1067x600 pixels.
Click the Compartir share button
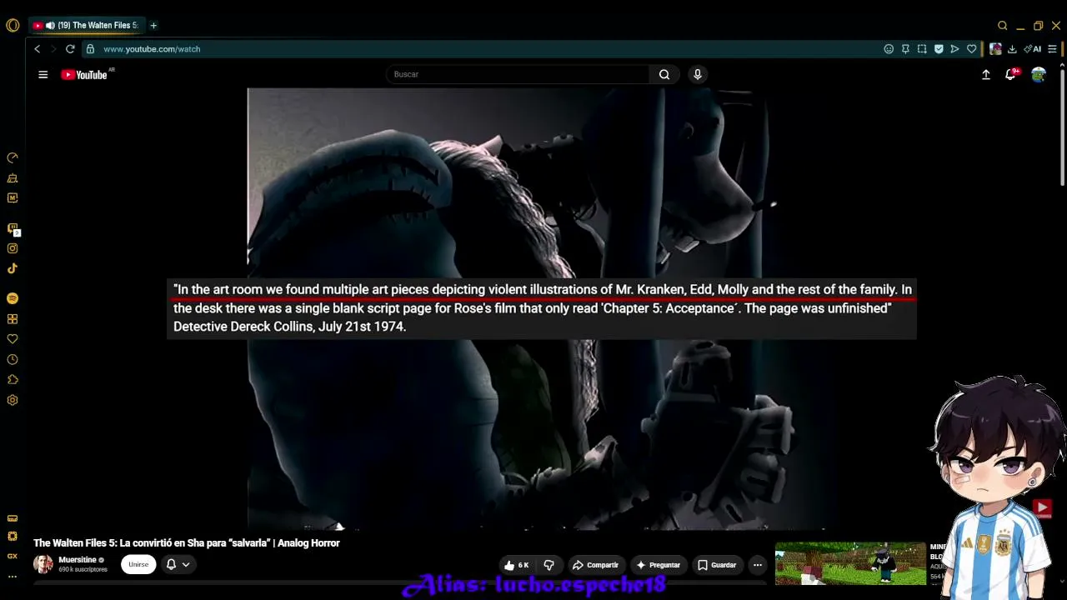(x=595, y=565)
